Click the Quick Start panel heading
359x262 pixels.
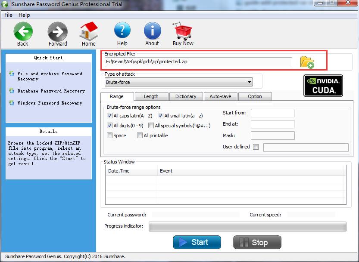click(x=49, y=58)
